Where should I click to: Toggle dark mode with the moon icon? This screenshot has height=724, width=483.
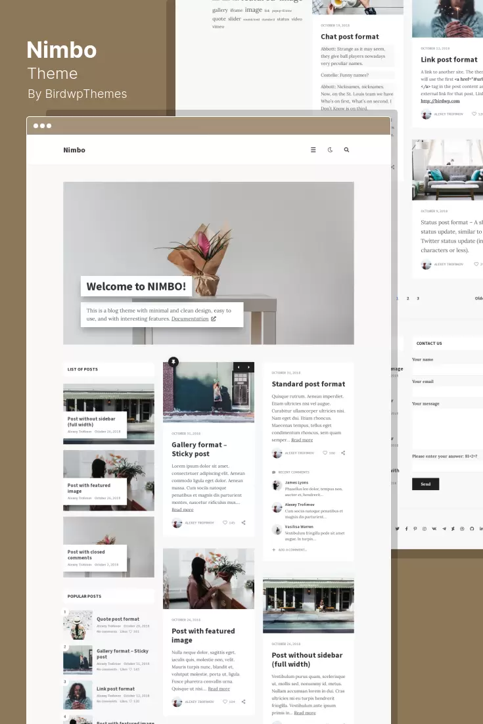330,150
